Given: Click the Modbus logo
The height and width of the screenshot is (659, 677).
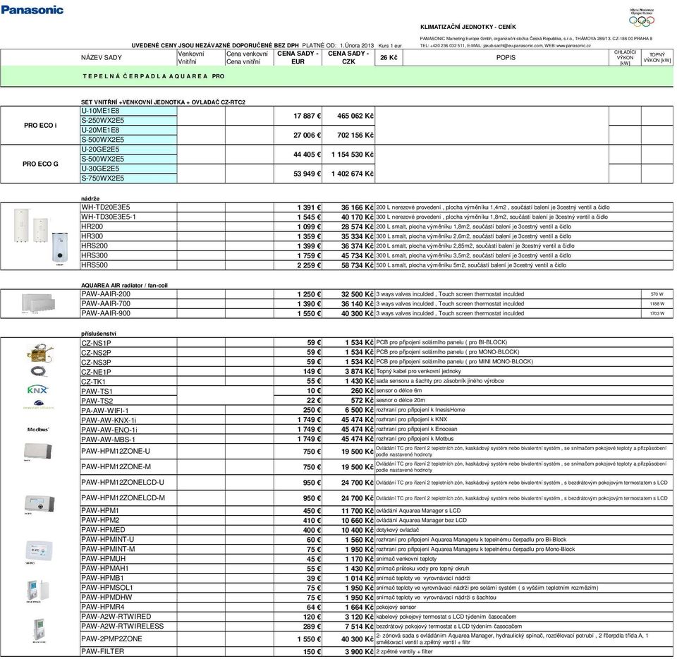Looking at the screenshot, I should (38, 429).
